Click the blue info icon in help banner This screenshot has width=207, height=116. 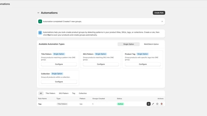tap(40, 33)
